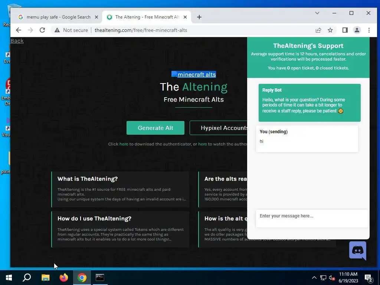This screenshot has width=380, height=285.
Task: Click first 'here' authenticator download link
Action: [x=124, y=144]
